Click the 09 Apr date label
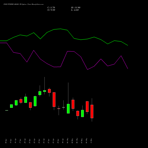The height and width of the screenshot is (148, 148). (x=6, y=141)
